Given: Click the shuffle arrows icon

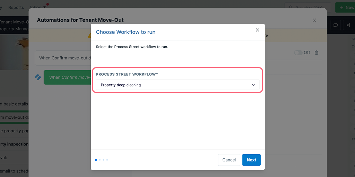Looking at the screenshot, I should tap(348, 25).
